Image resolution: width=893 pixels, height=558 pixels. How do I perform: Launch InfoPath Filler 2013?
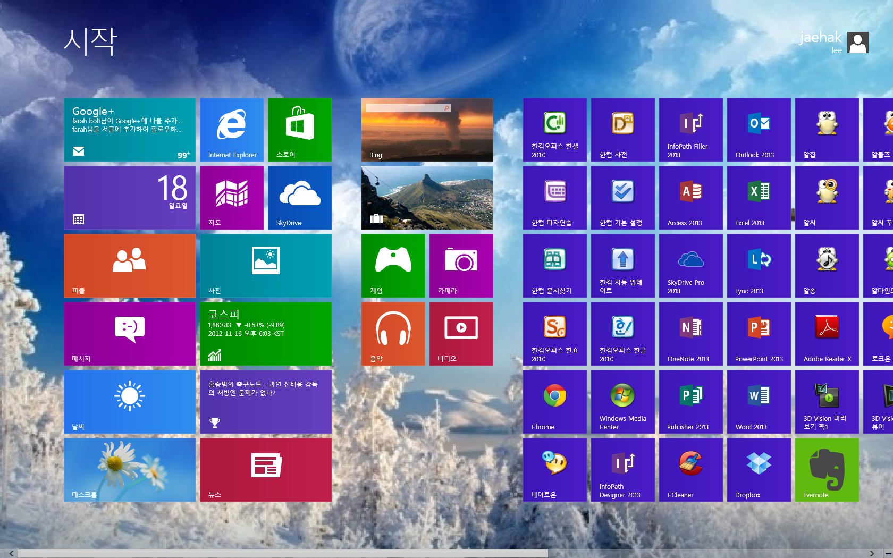pos(691,130)
